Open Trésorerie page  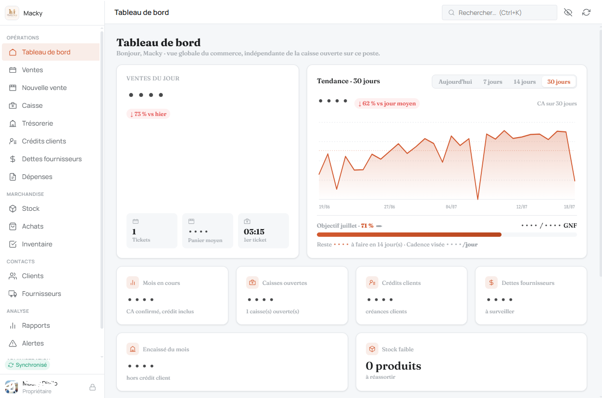click(50, 123)
